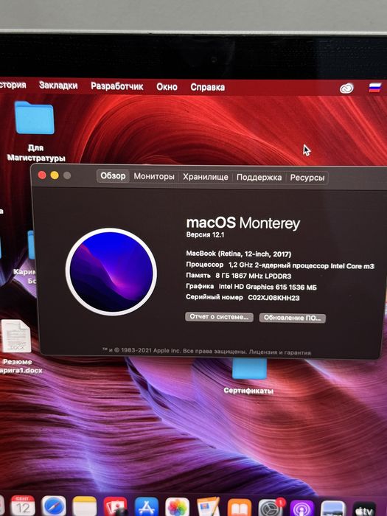The height and width of the screenshot is (516, 387).
Task: Switch to the Мониторы tab
Action: (x=154, y=176)
